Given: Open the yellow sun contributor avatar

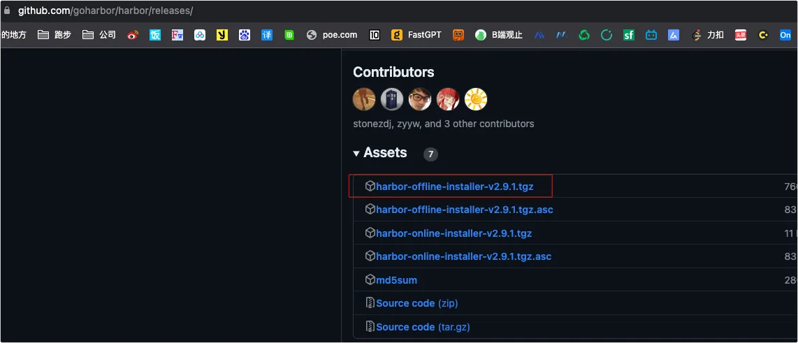Looking at the screenshot, I should point(476,99).
